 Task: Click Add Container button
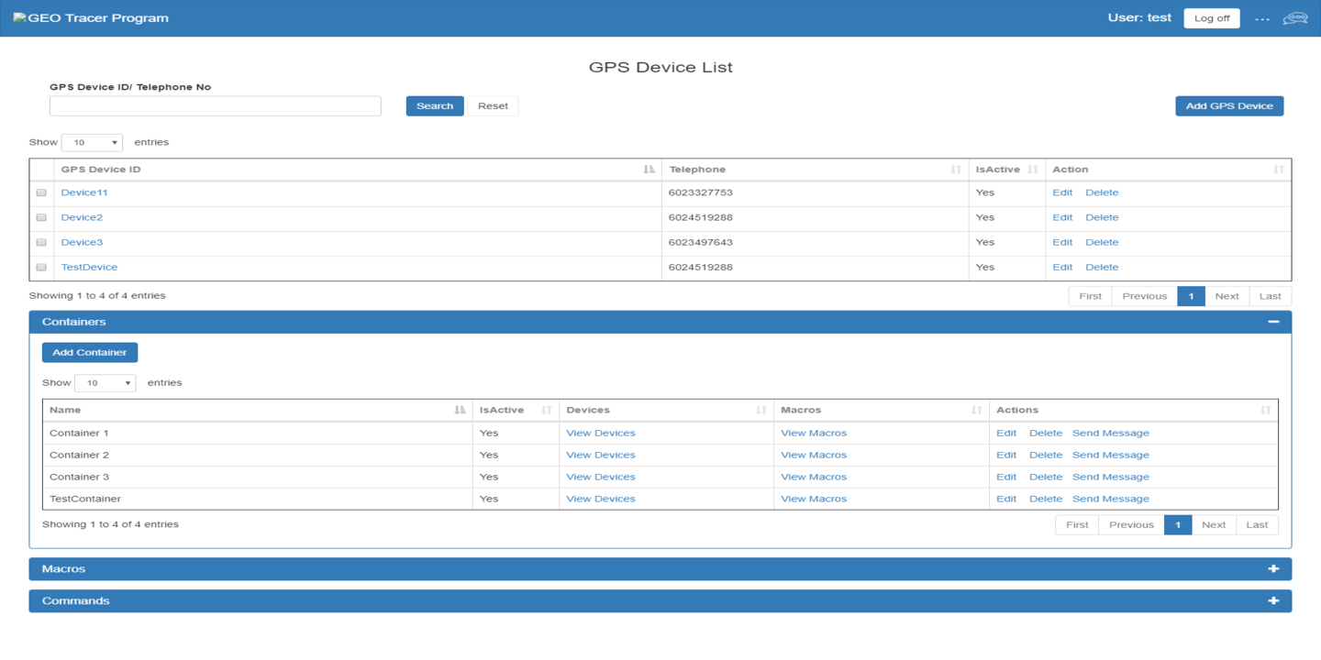(90, 352)
